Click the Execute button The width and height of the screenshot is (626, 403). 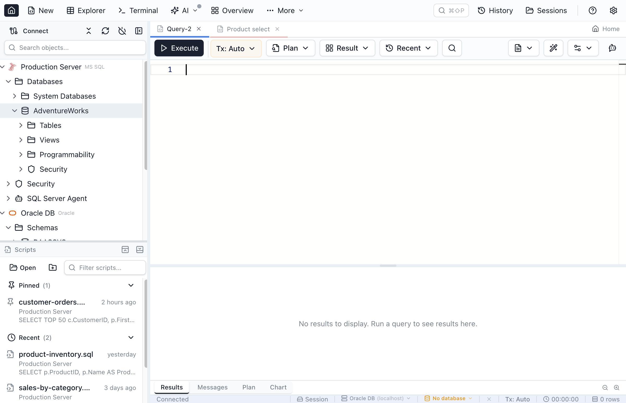[179, 48]
